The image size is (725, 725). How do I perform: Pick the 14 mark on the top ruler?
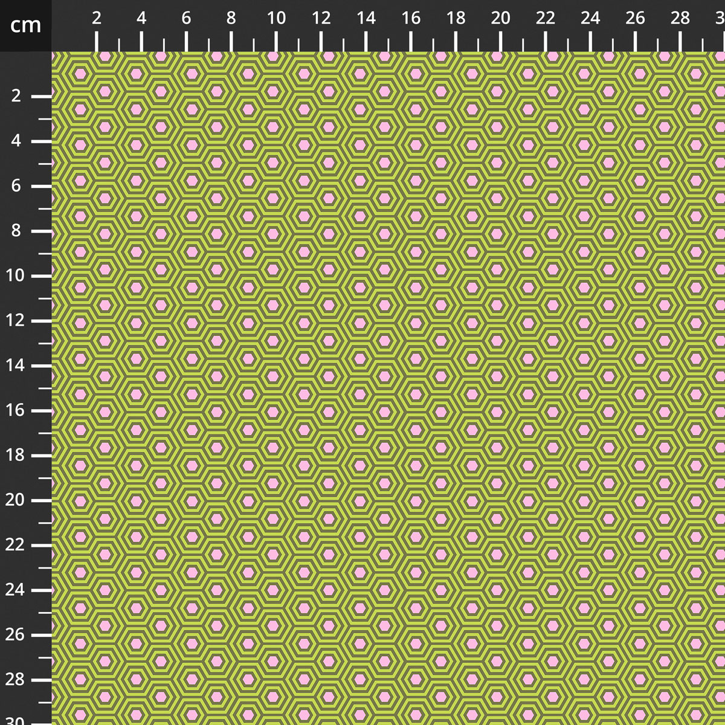pos(366,19)
